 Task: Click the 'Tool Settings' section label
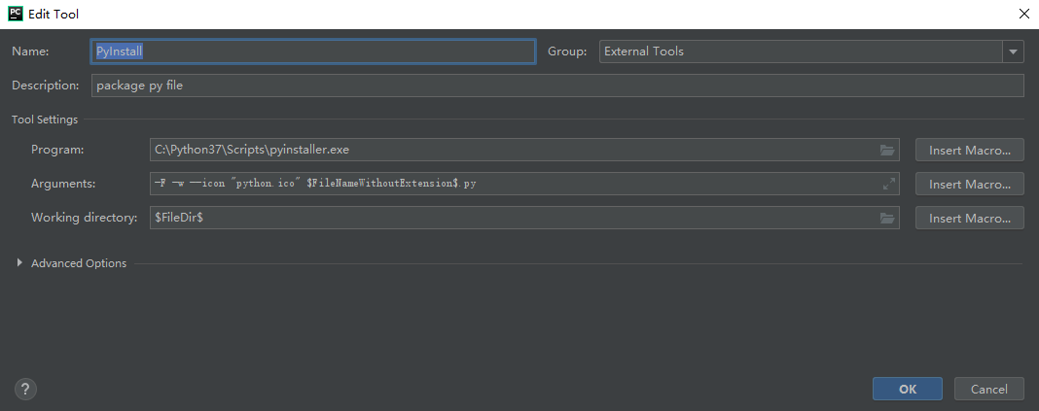click(45, 120)
